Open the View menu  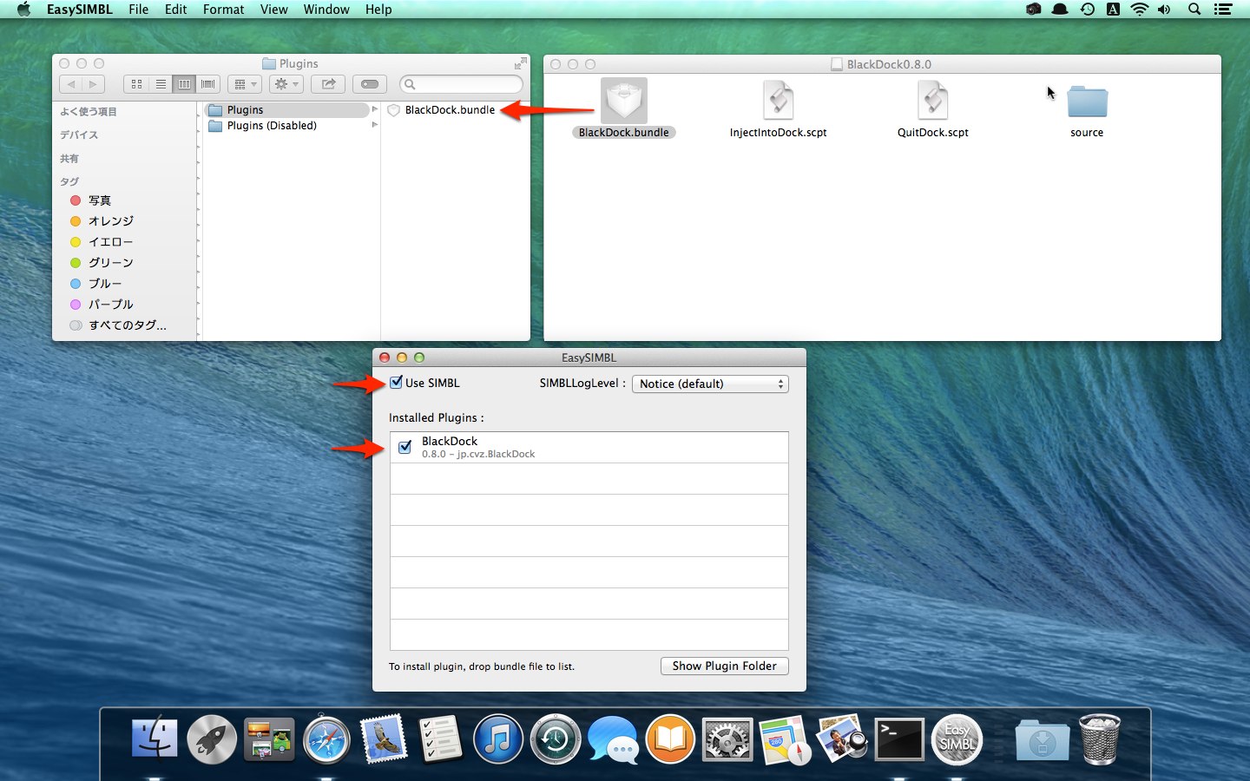(273, 10)
